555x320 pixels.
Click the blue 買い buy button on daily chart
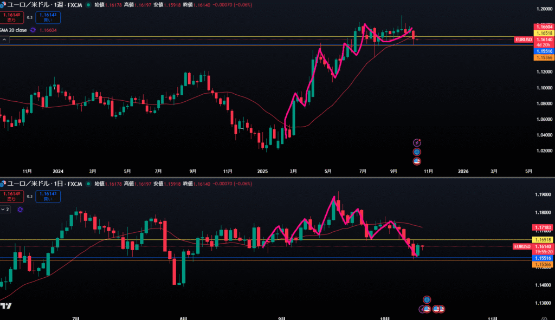[x=48, y=197]
